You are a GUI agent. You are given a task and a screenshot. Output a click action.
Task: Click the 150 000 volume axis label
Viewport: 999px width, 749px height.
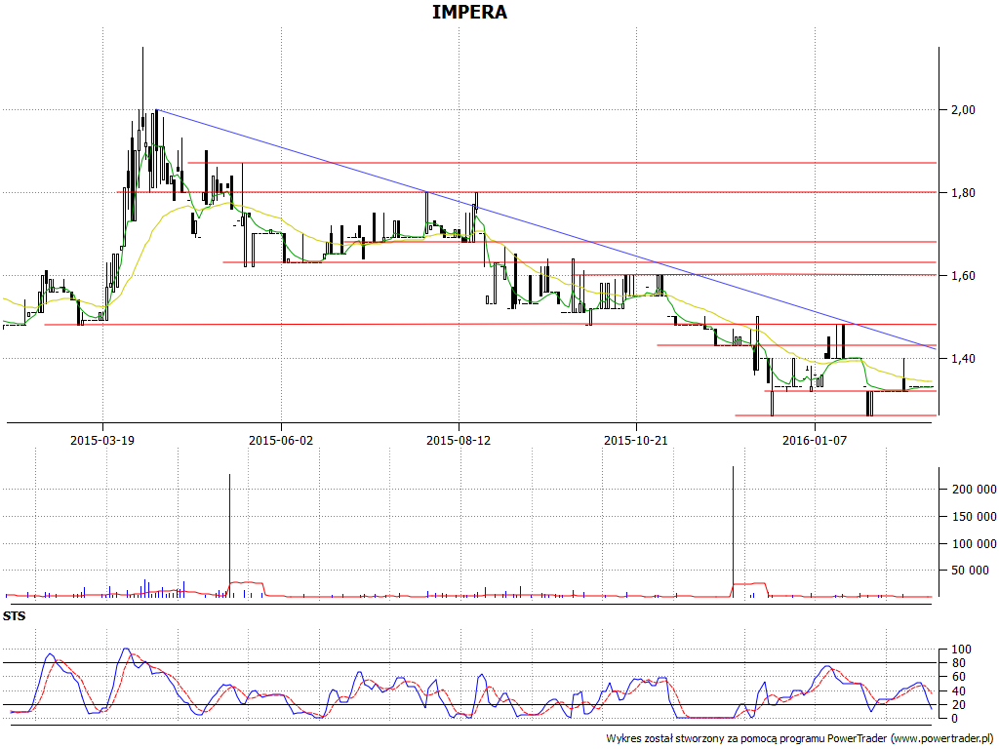click(974, 517)
